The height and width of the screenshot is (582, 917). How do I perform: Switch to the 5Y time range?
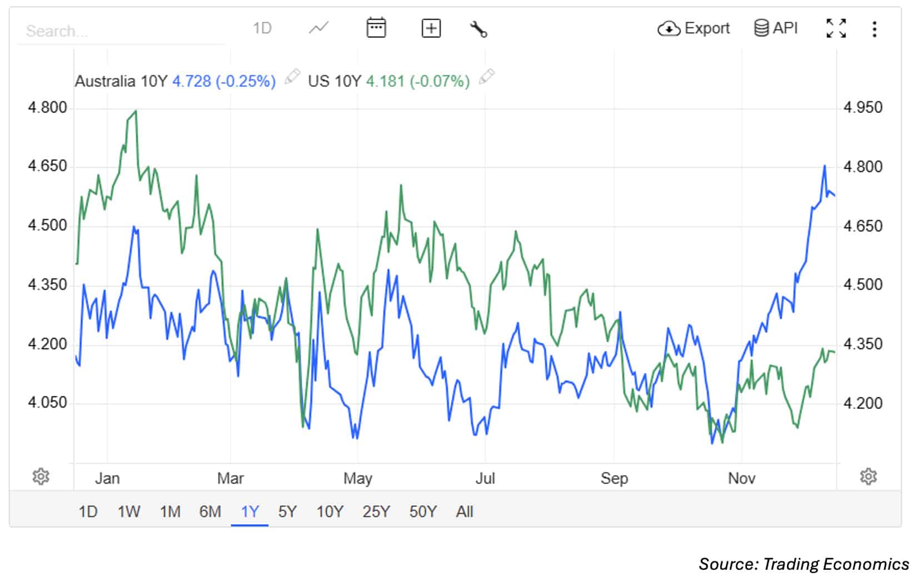tap(287, 511)
